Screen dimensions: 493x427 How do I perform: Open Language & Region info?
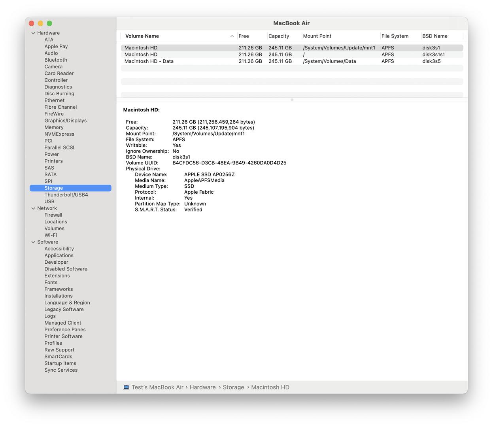click(x=67, y=302)
